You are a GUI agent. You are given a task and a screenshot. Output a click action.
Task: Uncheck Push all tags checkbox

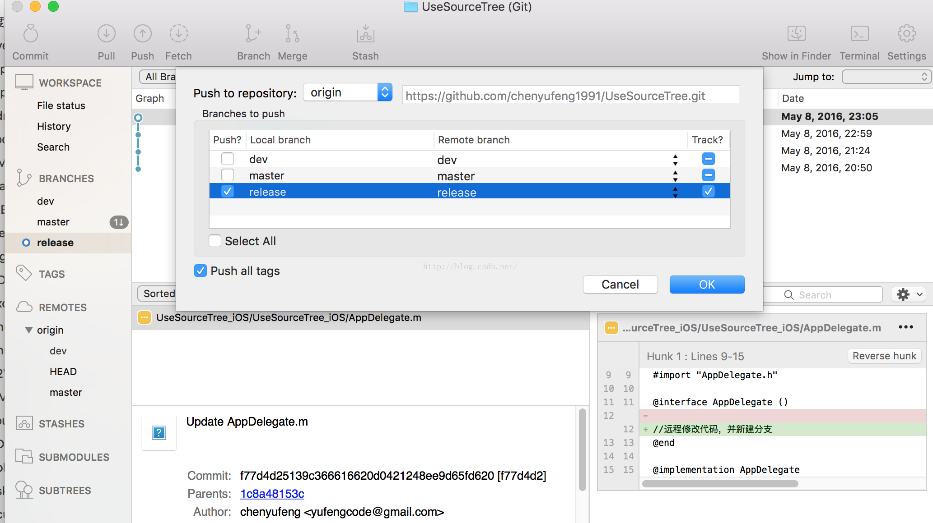click(201, 271)
